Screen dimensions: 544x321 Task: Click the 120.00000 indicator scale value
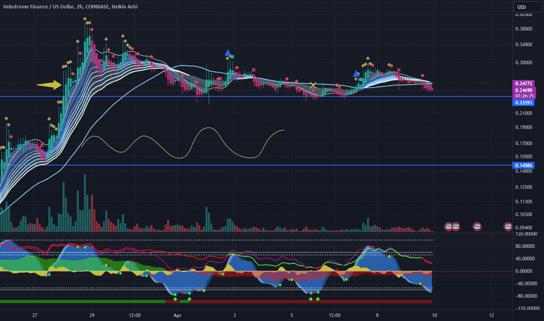pyautogui.click(x=526, y=234)
